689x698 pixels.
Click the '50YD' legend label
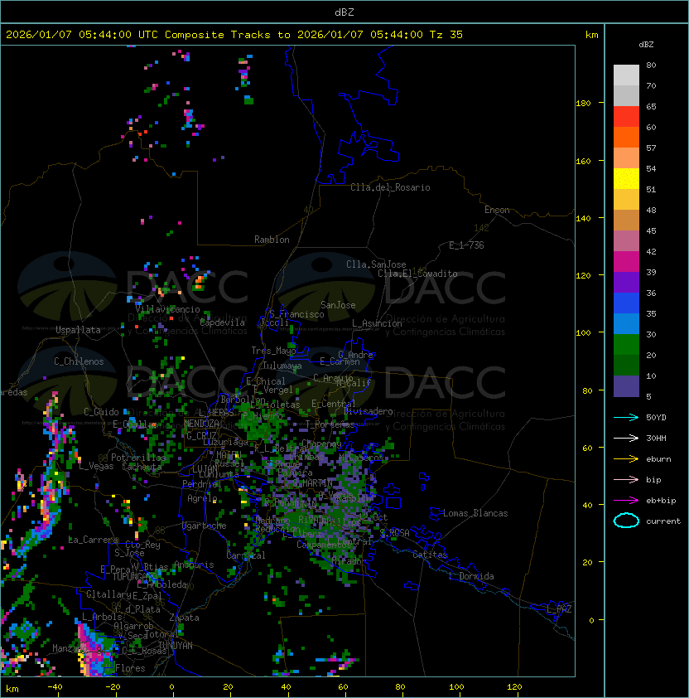pyautogui.click(x=656, y=417)
